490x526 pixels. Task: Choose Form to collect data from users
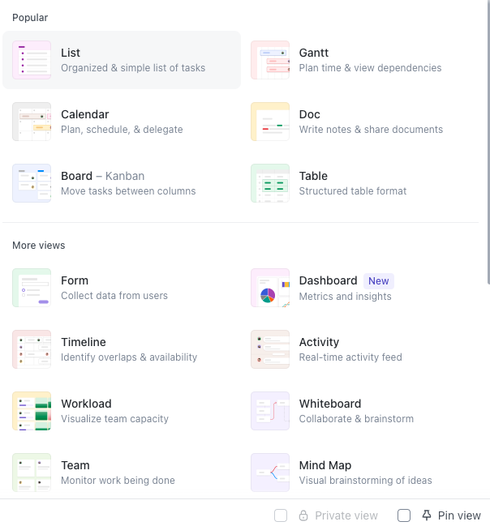(x=75, y=280)
